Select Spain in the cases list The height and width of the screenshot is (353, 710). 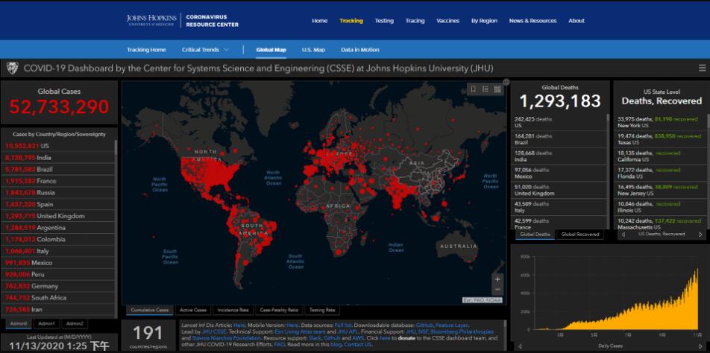58,204
